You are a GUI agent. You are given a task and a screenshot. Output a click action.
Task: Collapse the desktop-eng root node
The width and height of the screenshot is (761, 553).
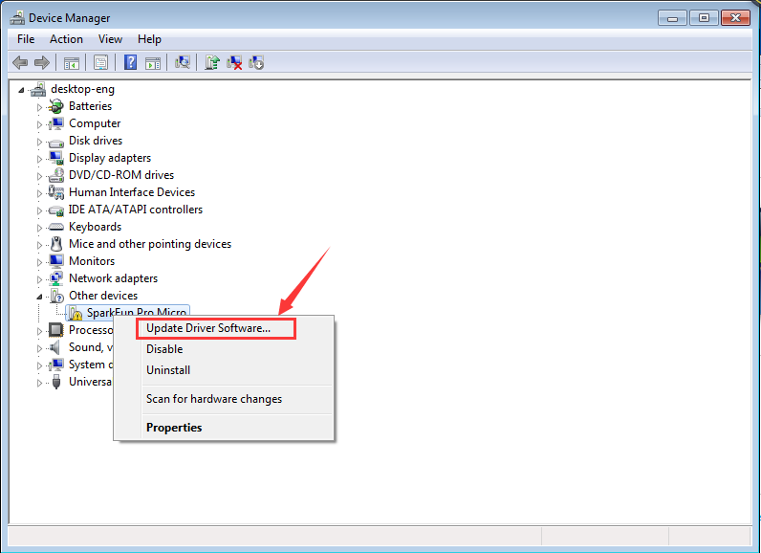pyautogui.click(x=21, y=90)
